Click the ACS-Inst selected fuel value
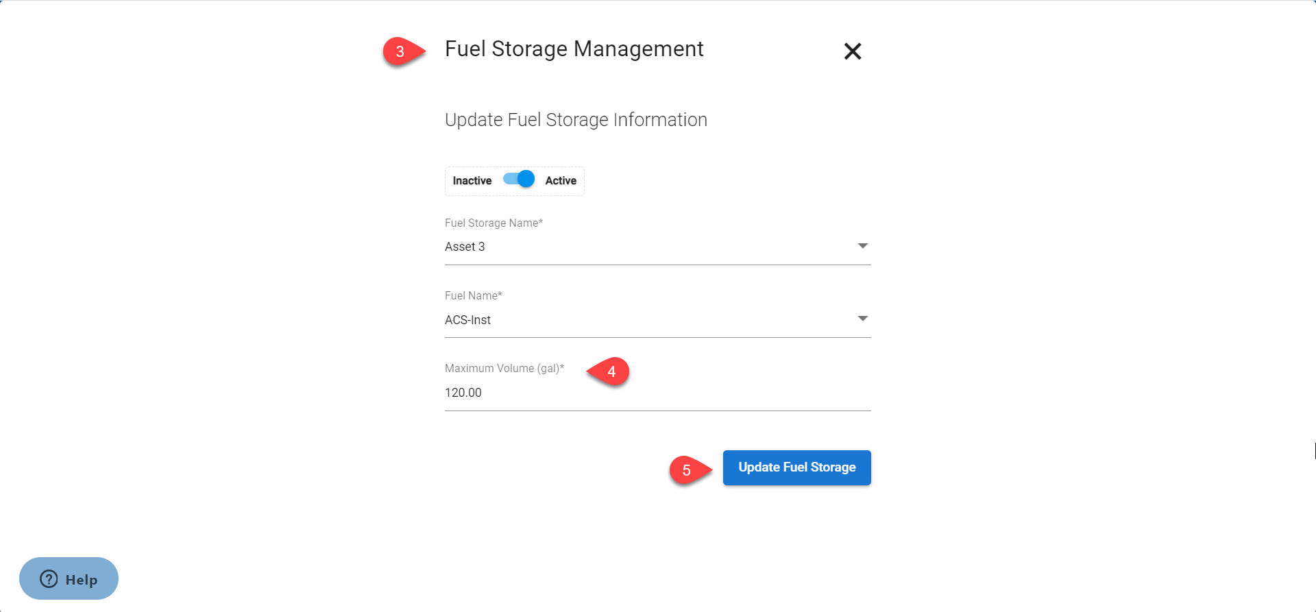Viewport: 1316px width, 612px height. tap(467, 320)
